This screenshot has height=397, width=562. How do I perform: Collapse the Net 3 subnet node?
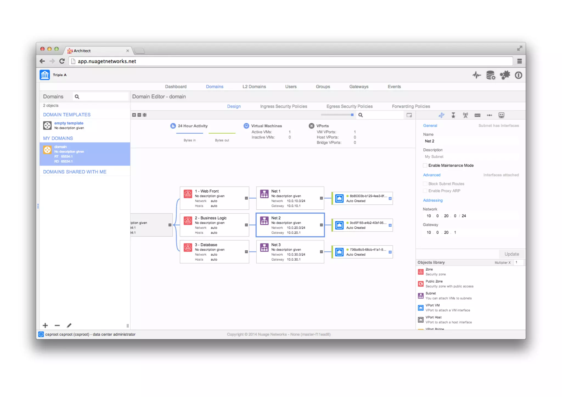click(x=321, y=252)
